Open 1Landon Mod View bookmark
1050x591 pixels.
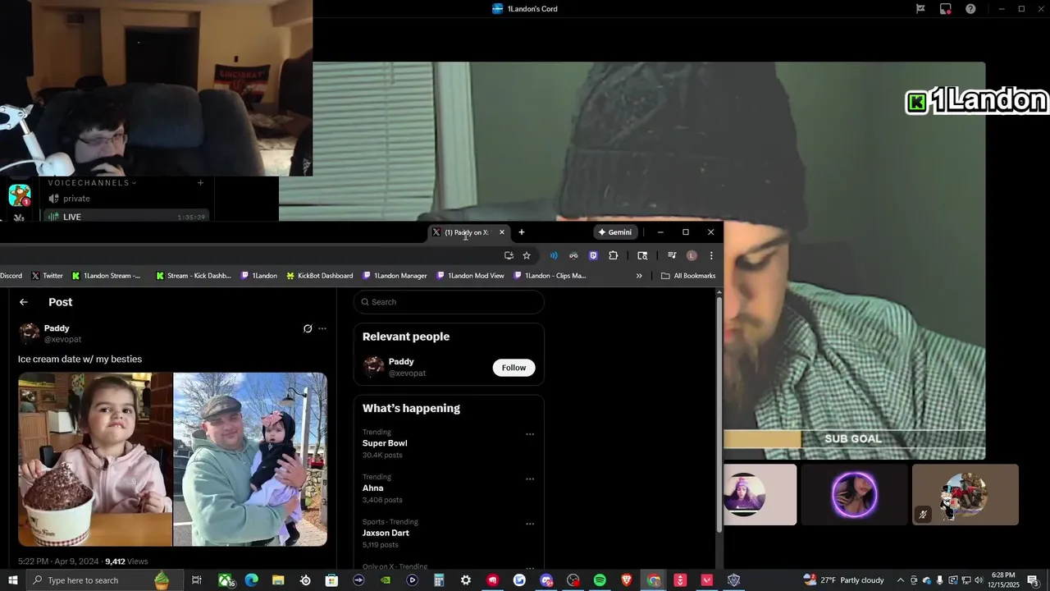point(470,276)
